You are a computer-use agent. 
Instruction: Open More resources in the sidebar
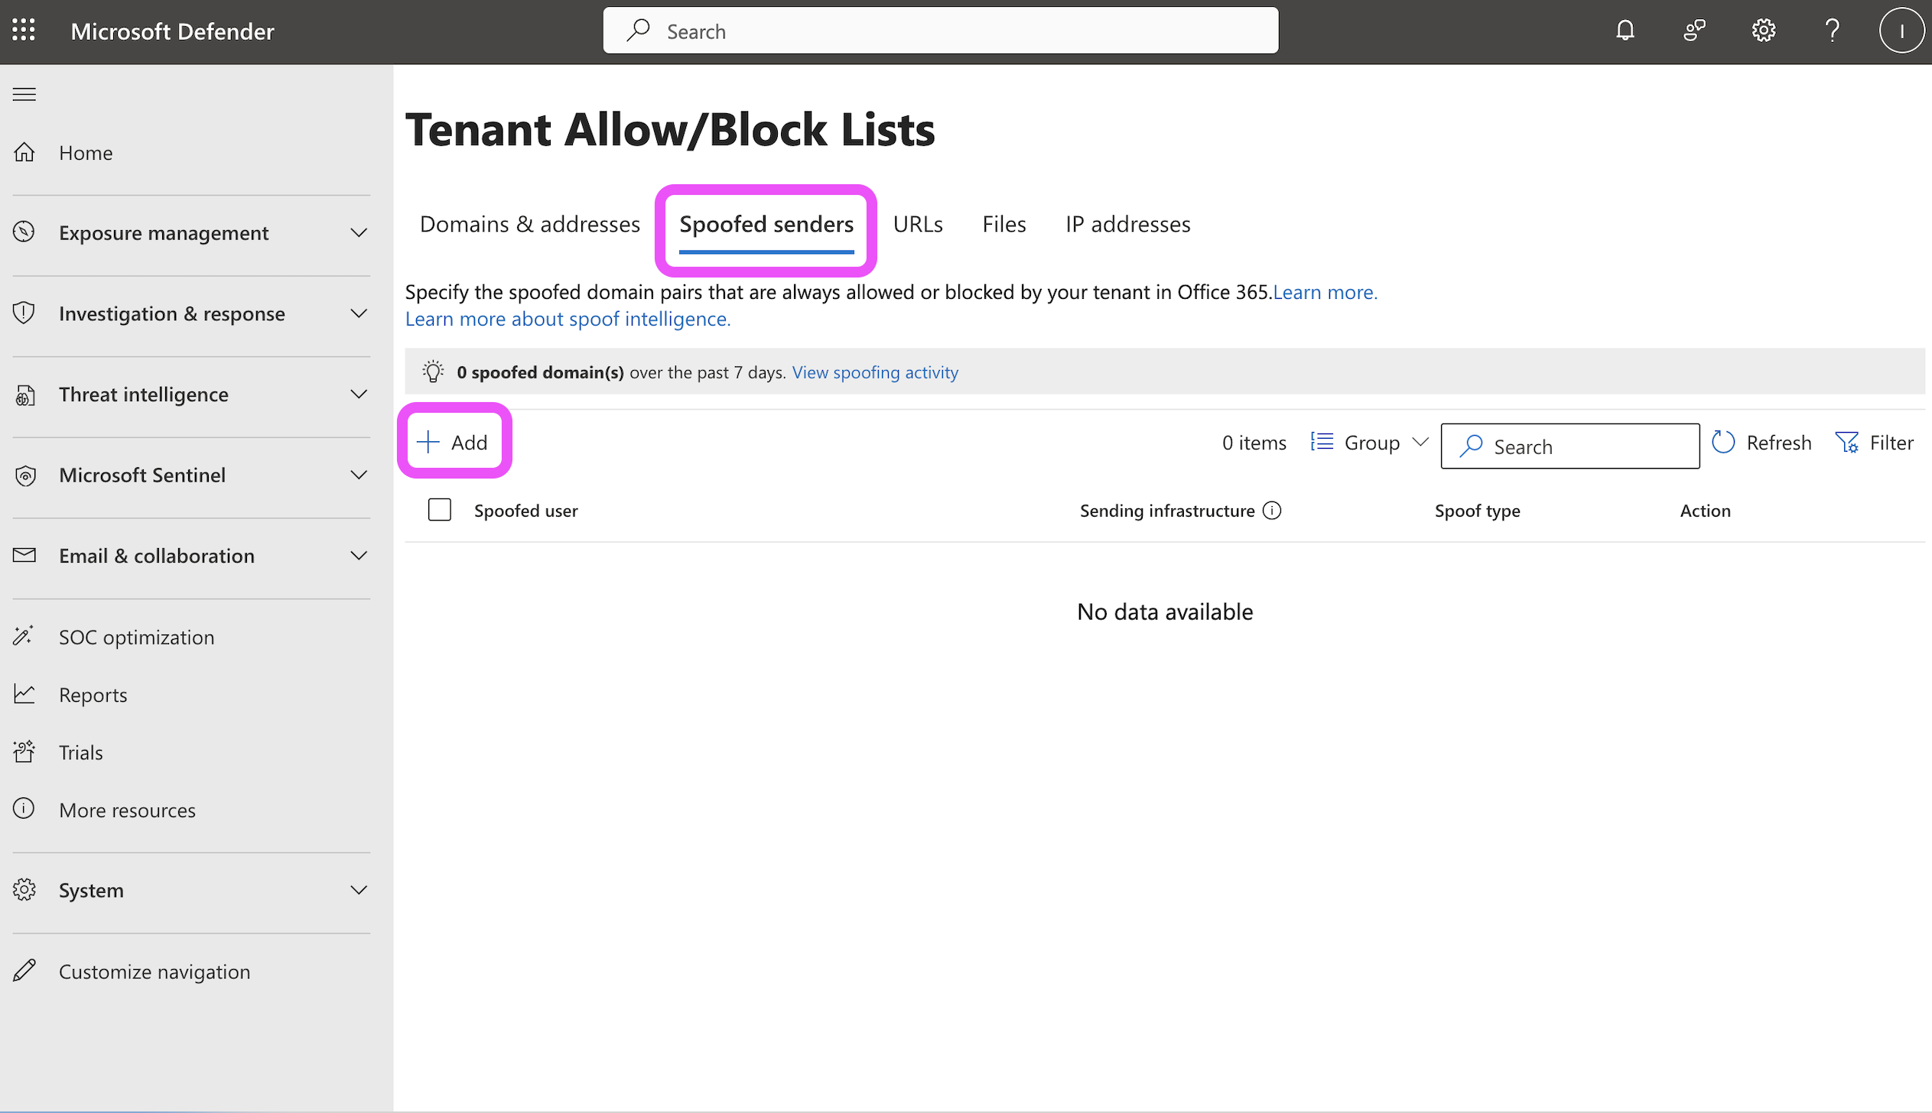128,810
